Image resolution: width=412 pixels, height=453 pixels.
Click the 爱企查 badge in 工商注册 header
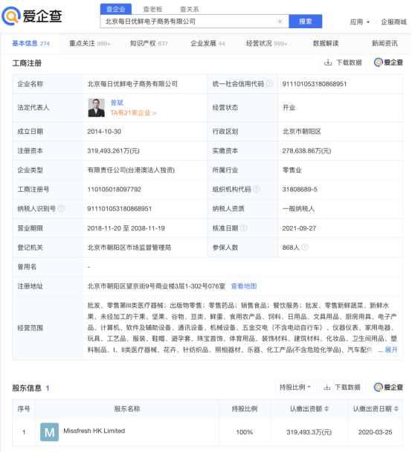point(388,62)
